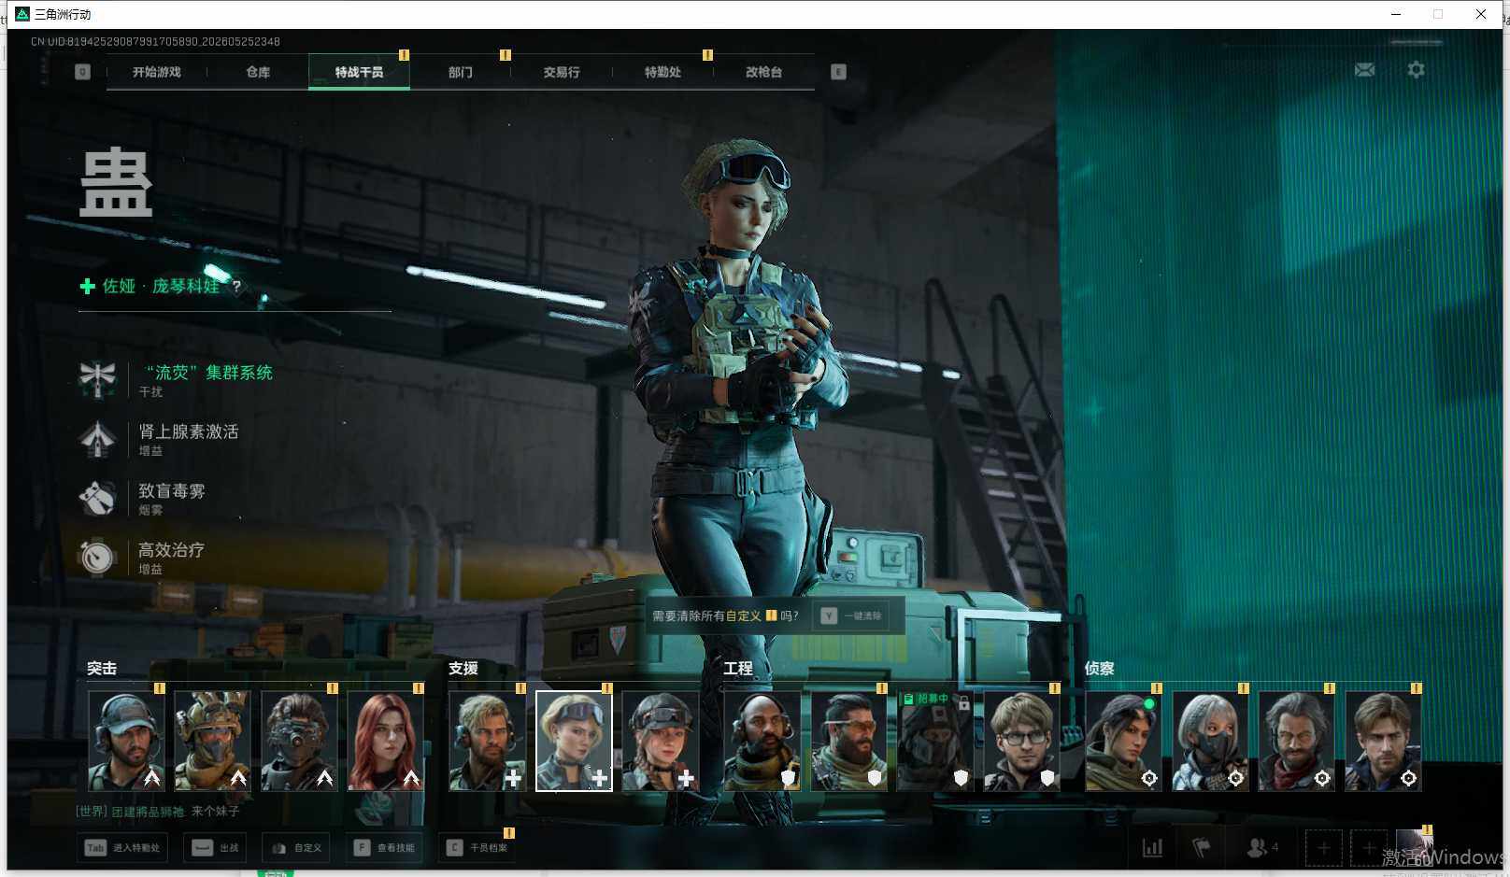The image size is (1510, 877).
Task: Select the engineer operator with orange glasses
Action: (848, 742)
